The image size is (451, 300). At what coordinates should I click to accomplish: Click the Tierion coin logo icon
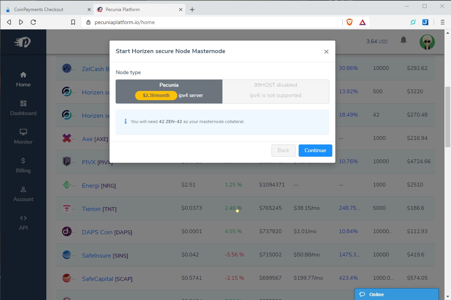(67, 208)
